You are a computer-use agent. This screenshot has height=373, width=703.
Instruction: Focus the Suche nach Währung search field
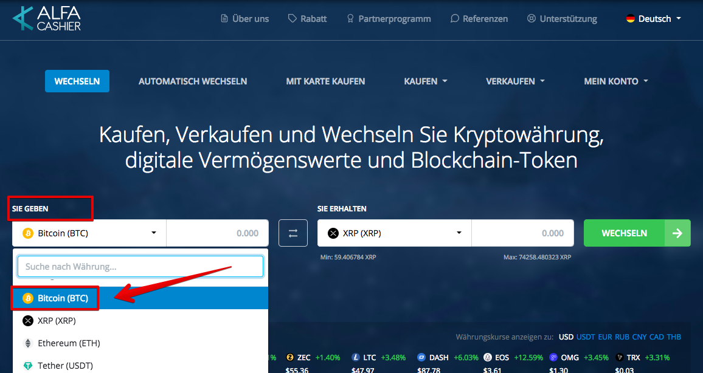click(140, 267)
